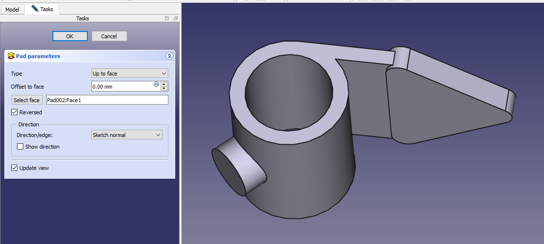Viewport: 544px width, 244px height.
Task: Click the Tasks panel minimize-style icon
Action: (167, 18)
